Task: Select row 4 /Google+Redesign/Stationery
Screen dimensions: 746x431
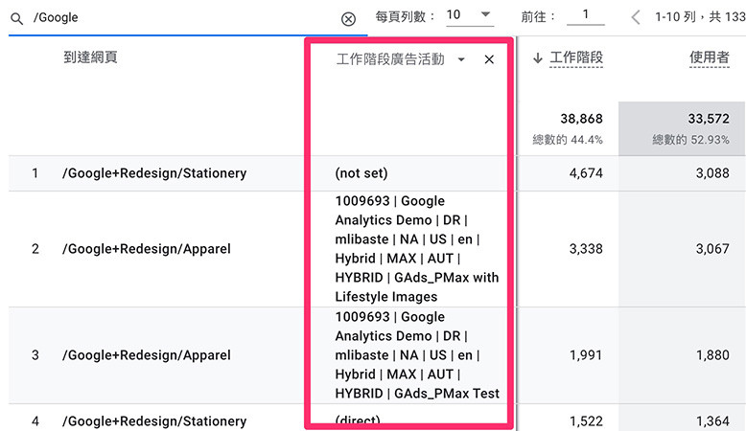Action: tap(154, 421)
